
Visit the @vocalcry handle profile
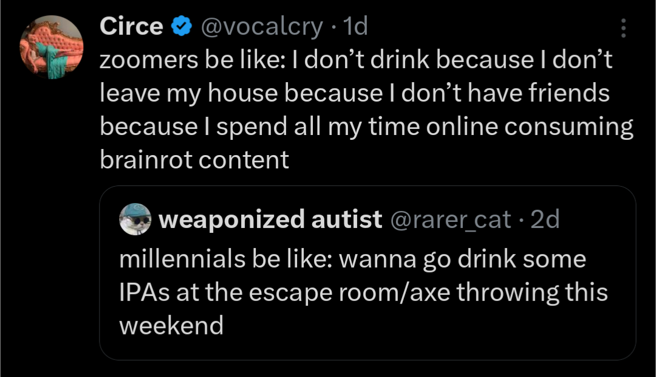(x=261, y=27)
